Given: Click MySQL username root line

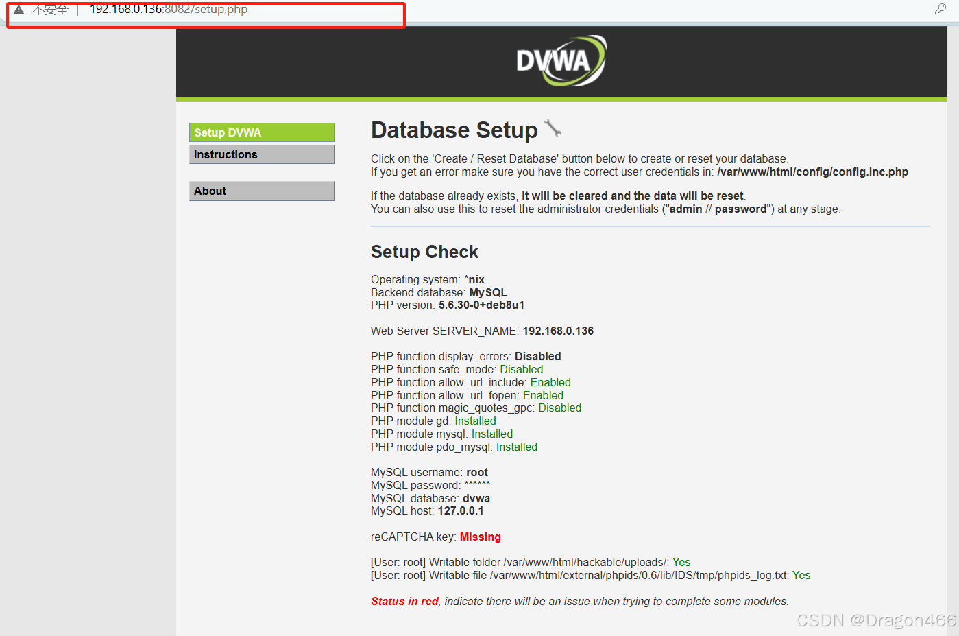Looking at the screenshot, I should (x=429, y=472).
